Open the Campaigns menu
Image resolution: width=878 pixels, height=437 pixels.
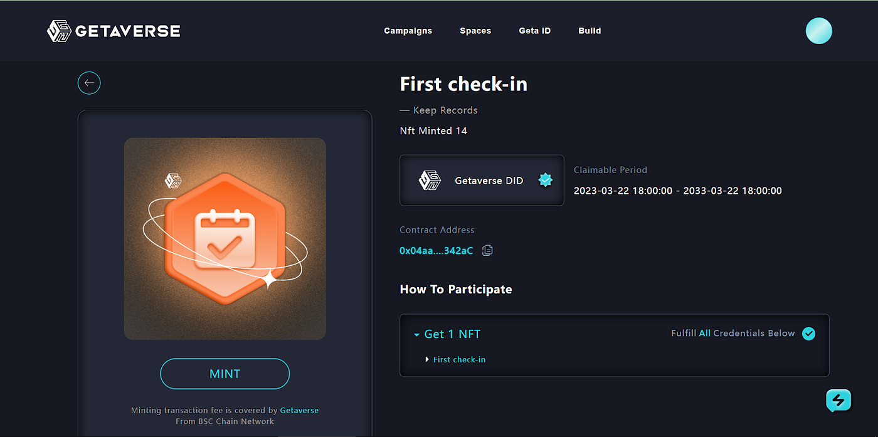tap(408, 31)
